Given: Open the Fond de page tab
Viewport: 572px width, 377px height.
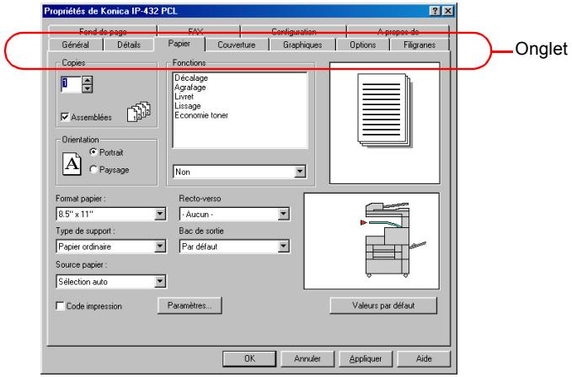Looking at the screenshot, I should pos(103,32).
